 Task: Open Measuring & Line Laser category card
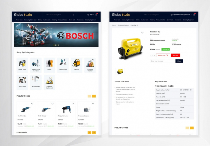pyautogui.click(x=36, y=65)
